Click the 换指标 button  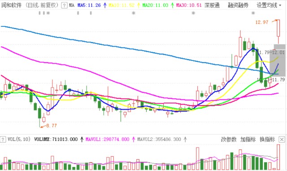267,139
